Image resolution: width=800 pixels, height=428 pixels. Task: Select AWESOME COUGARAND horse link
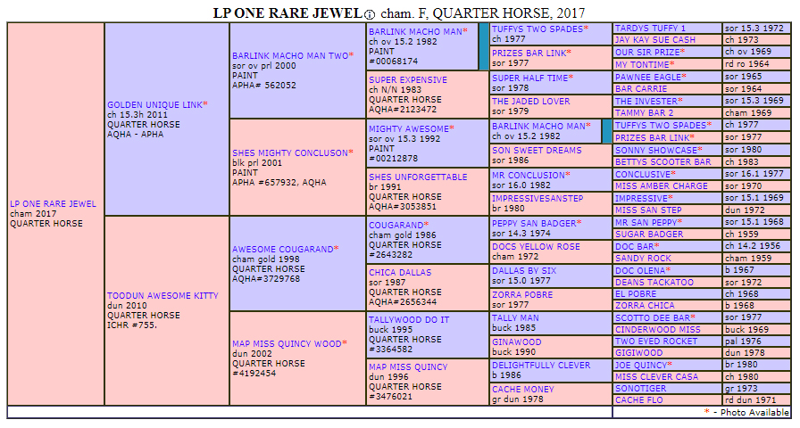coord(283,249)
